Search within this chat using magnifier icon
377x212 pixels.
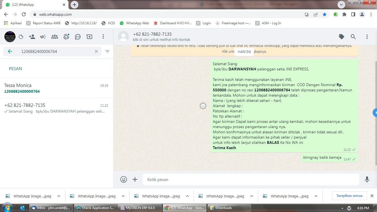click(x=353, y=37)
